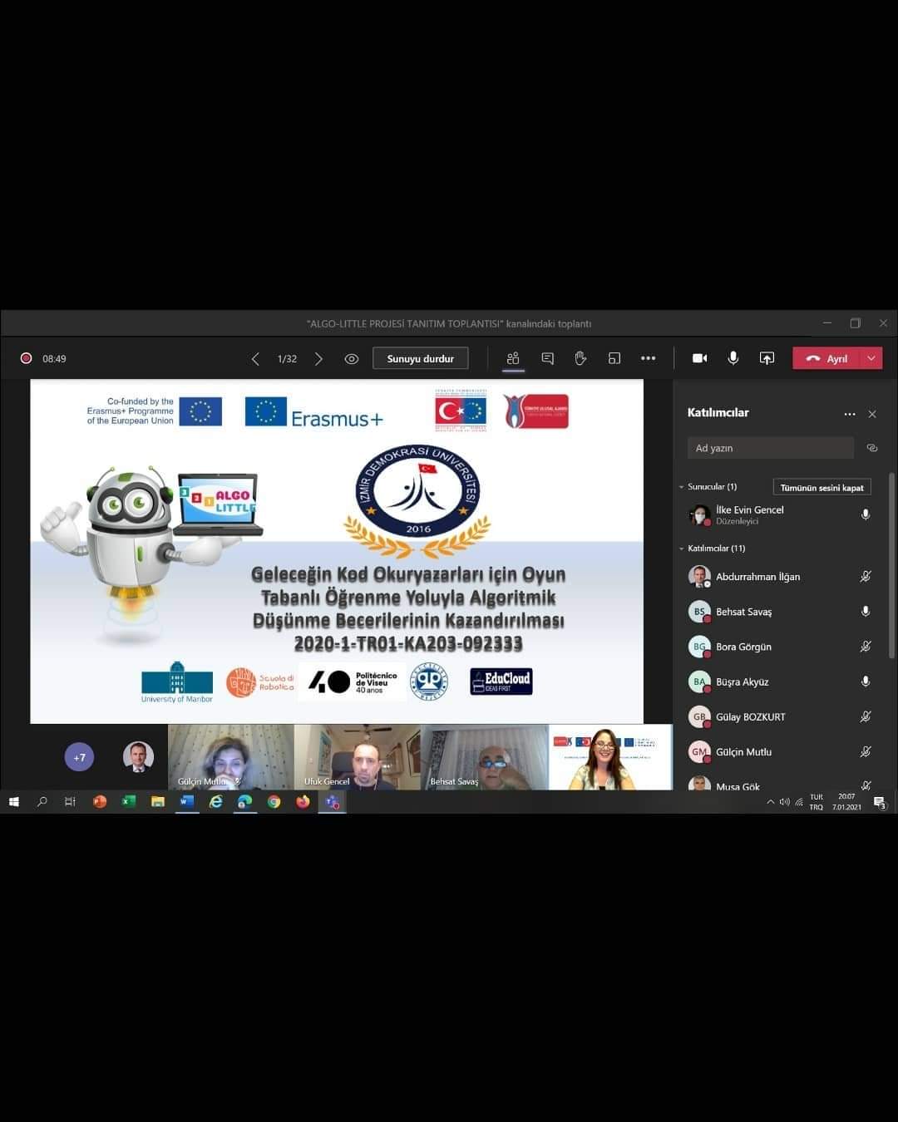The height and width of the screenshot is (1122, 898).
Task: Click Bora Görgün's muted mic icon
Action: click(866, 647)
